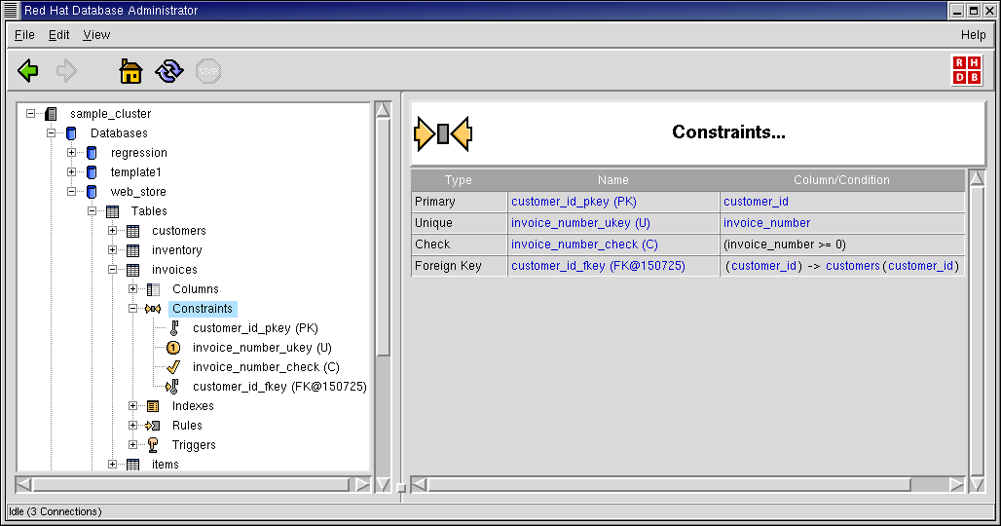1001x526 pixels.
Task: Follow the customers link in Foreign Key row
Action: (x=852, y=266)
